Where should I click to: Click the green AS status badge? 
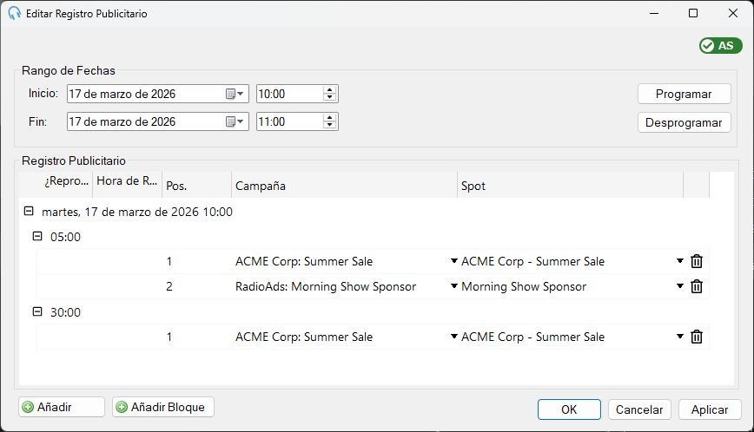click(720, 46)
